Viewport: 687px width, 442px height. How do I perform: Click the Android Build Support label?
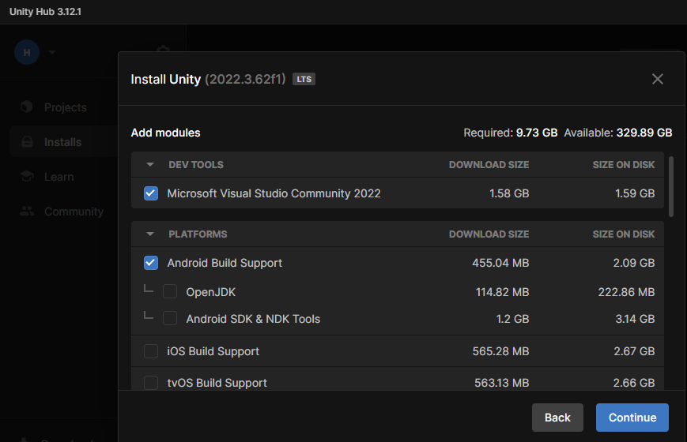click(225, 263)
